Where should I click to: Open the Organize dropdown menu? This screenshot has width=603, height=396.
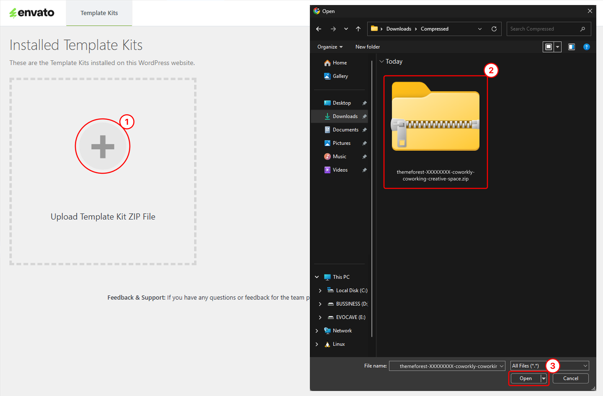coord(330,47)
